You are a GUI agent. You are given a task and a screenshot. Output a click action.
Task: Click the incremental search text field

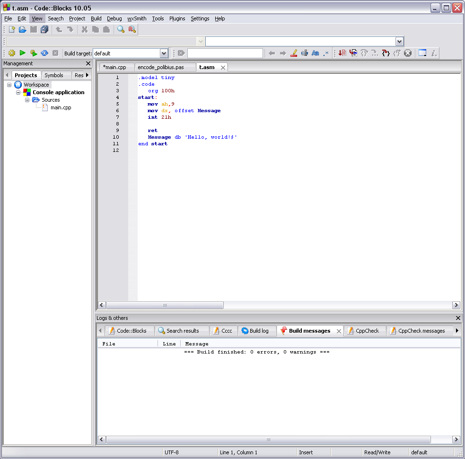click(225, 53)
